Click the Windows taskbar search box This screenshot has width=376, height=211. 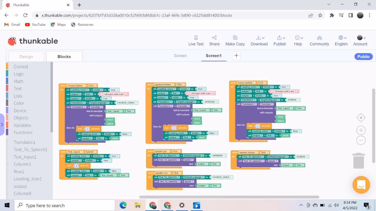pos(65,205)
